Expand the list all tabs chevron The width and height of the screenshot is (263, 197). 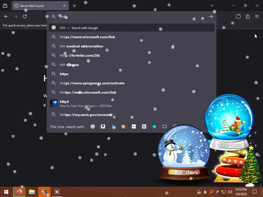[212, 6]
